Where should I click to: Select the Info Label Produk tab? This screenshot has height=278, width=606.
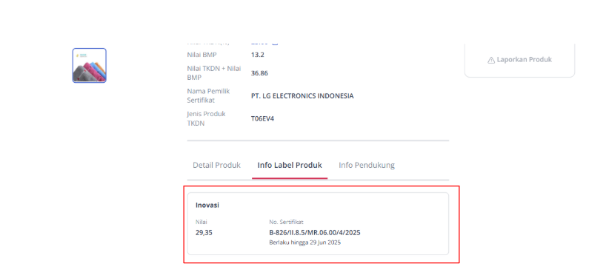tap(290, 165)
